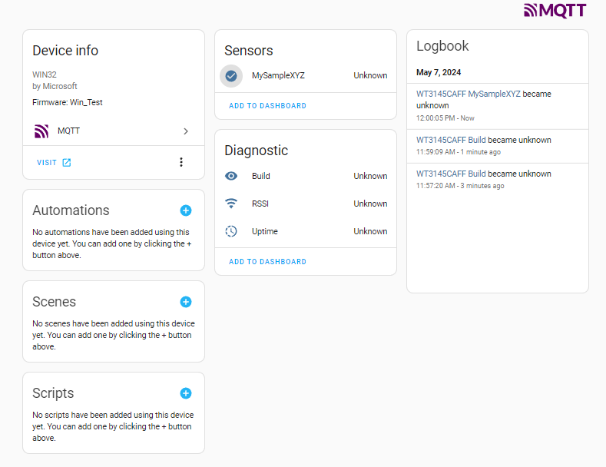
Task: Click the Uptime clock icon
Action: 231,231
